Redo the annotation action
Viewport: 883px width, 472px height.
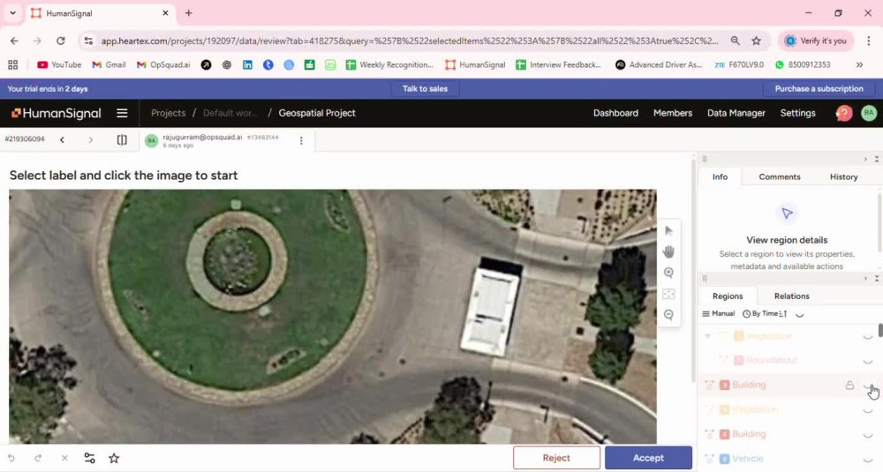pyautogui.click(x=38, y=458)
